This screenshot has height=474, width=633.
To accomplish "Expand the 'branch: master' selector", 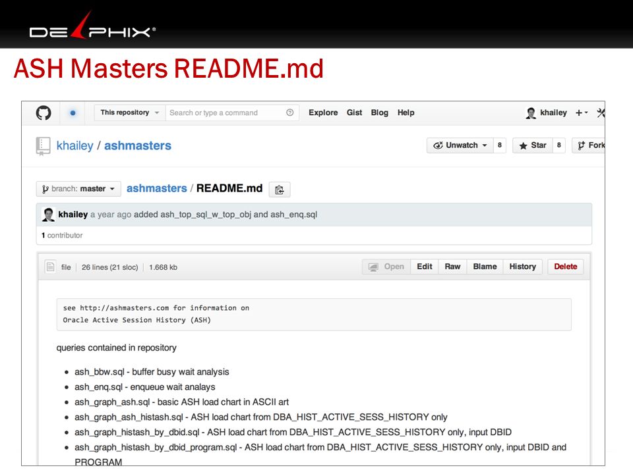I will (78, 189).
